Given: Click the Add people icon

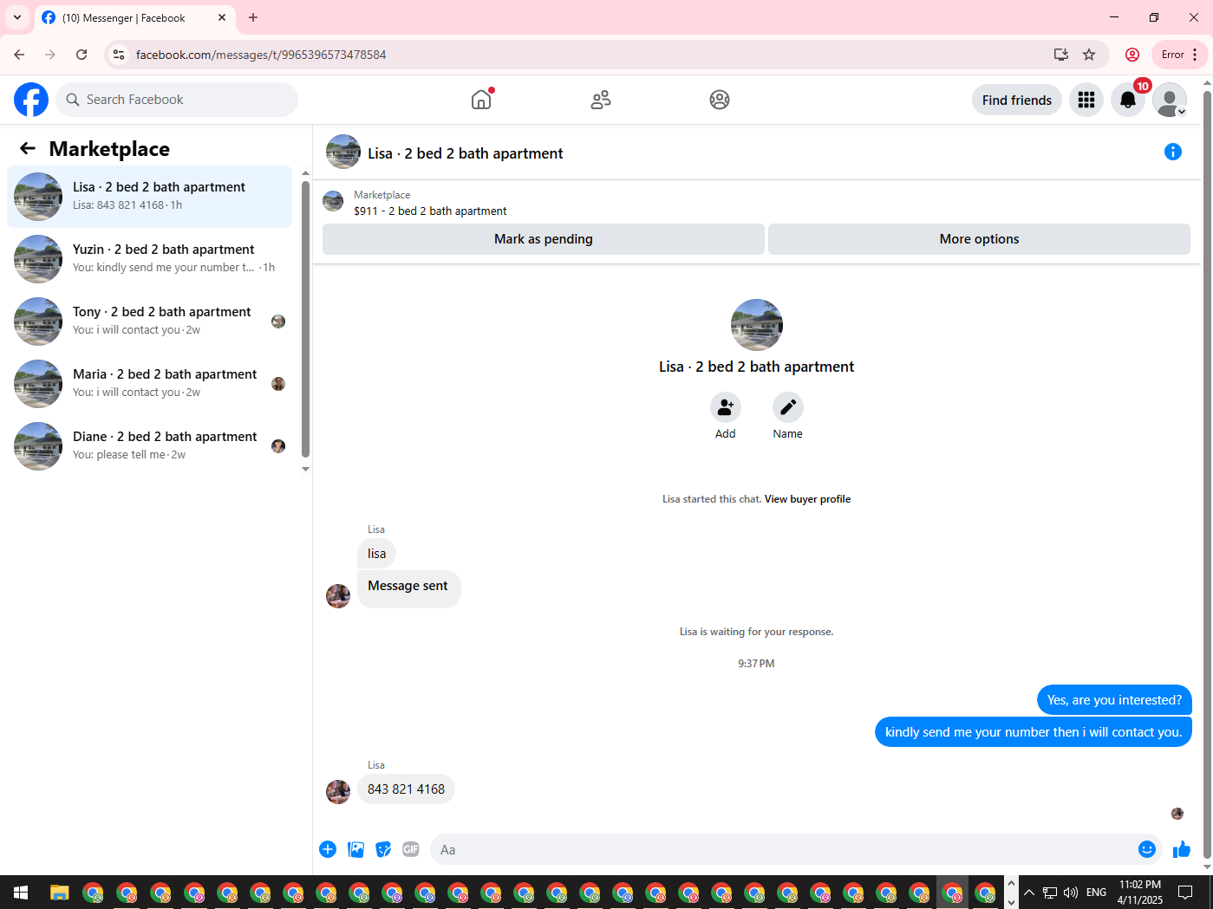Looking at the screenshot, I should [726, 407].
